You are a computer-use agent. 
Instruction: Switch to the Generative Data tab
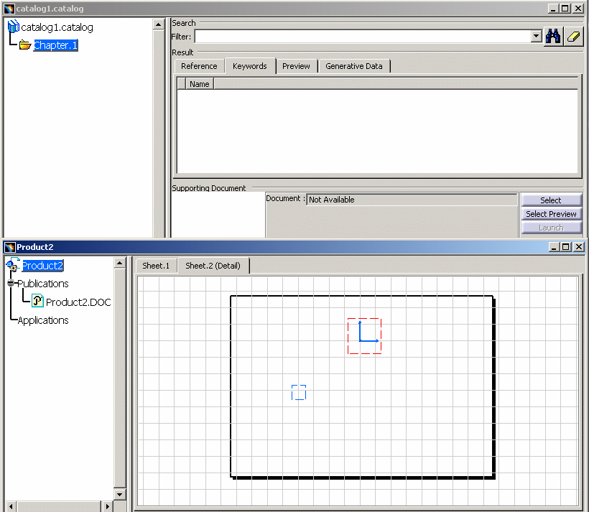pyautogui.click(x=353, y=66)
